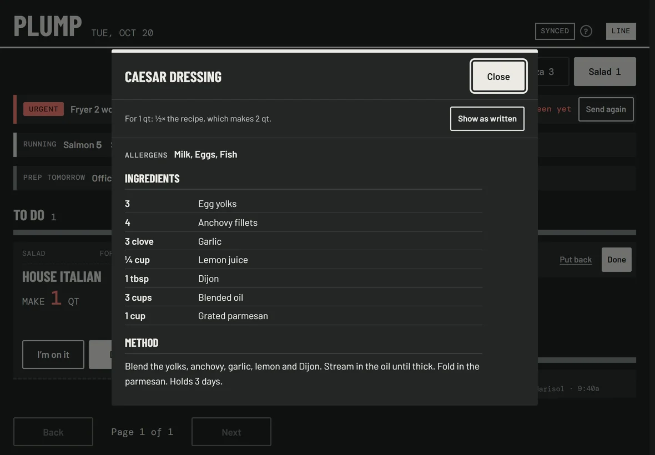Switch to the LINE view
655x455 pixels.
click(x=621, y=31)
